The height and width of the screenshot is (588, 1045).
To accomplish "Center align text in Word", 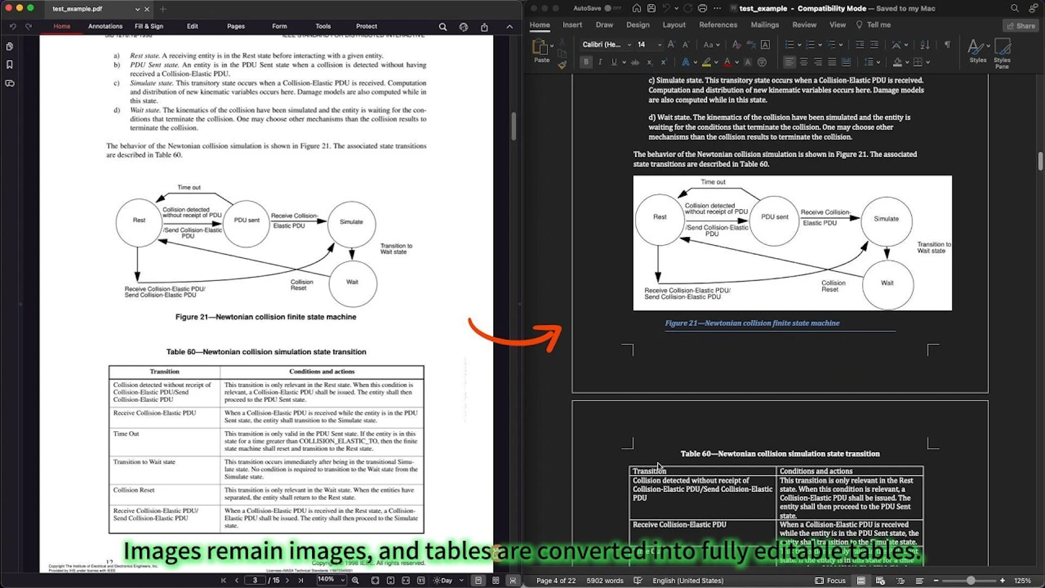I will (803, 62).
